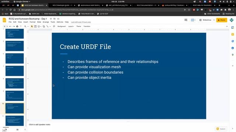Open the Insert menu
Viewport: 236px width, 132px height.
tap(26, 22)
